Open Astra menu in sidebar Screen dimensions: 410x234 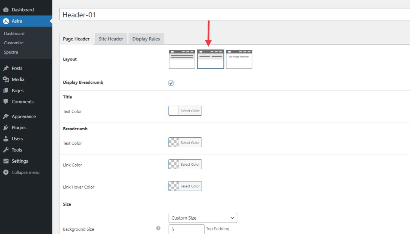tap(26, 21)
